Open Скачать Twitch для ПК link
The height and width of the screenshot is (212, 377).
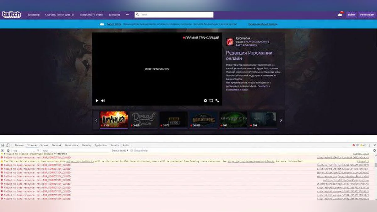pyautogui.click(x=60, y=14)
